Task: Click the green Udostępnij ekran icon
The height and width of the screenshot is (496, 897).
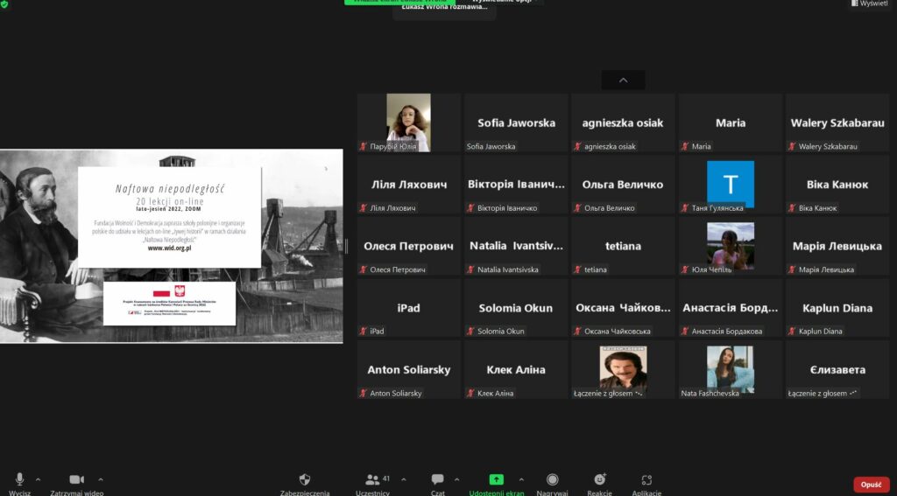Action: pos(496,480)
